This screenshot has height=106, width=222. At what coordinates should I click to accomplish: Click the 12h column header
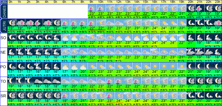(x=119, y=2)
